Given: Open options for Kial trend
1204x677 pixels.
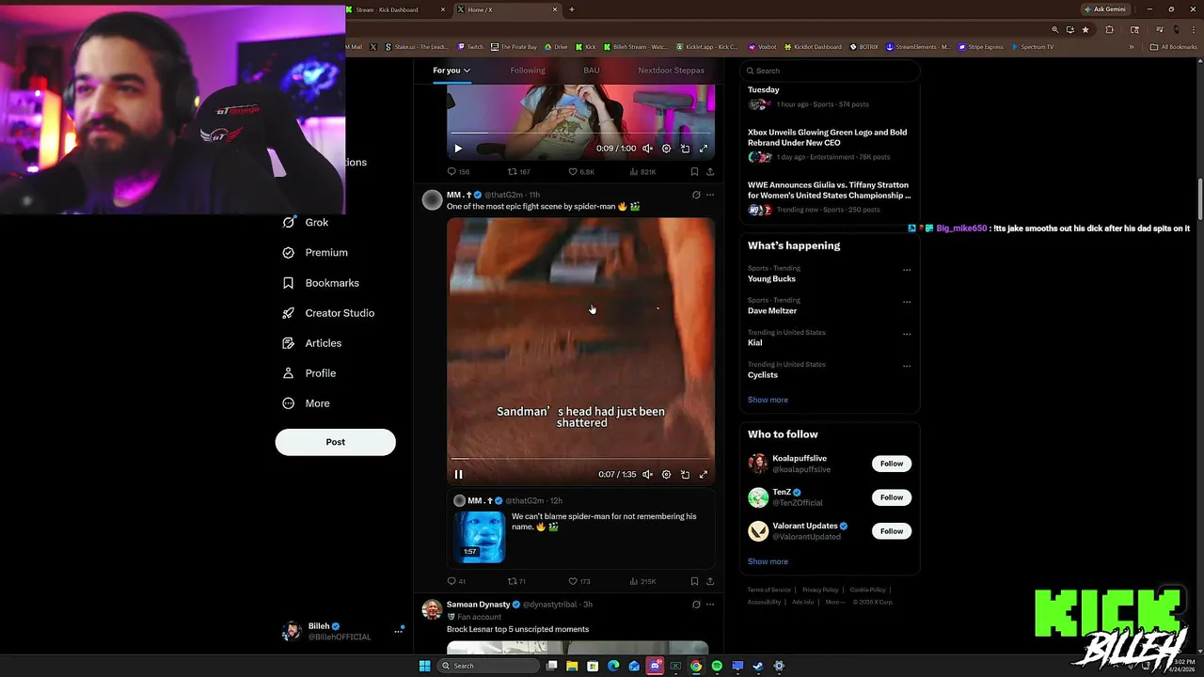Looking at the screenshot, I should pyautogui.click(x=907, y=334).
